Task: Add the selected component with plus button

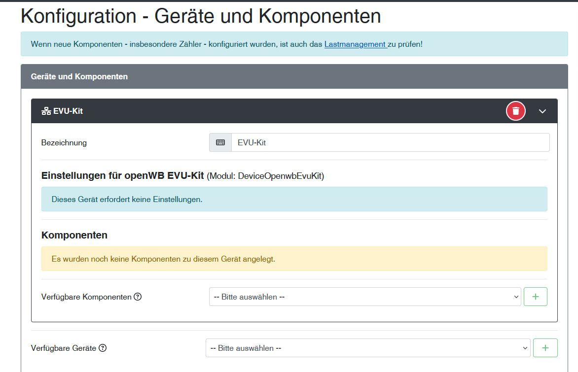Action: pyautogui.click(x=536, y=297)
